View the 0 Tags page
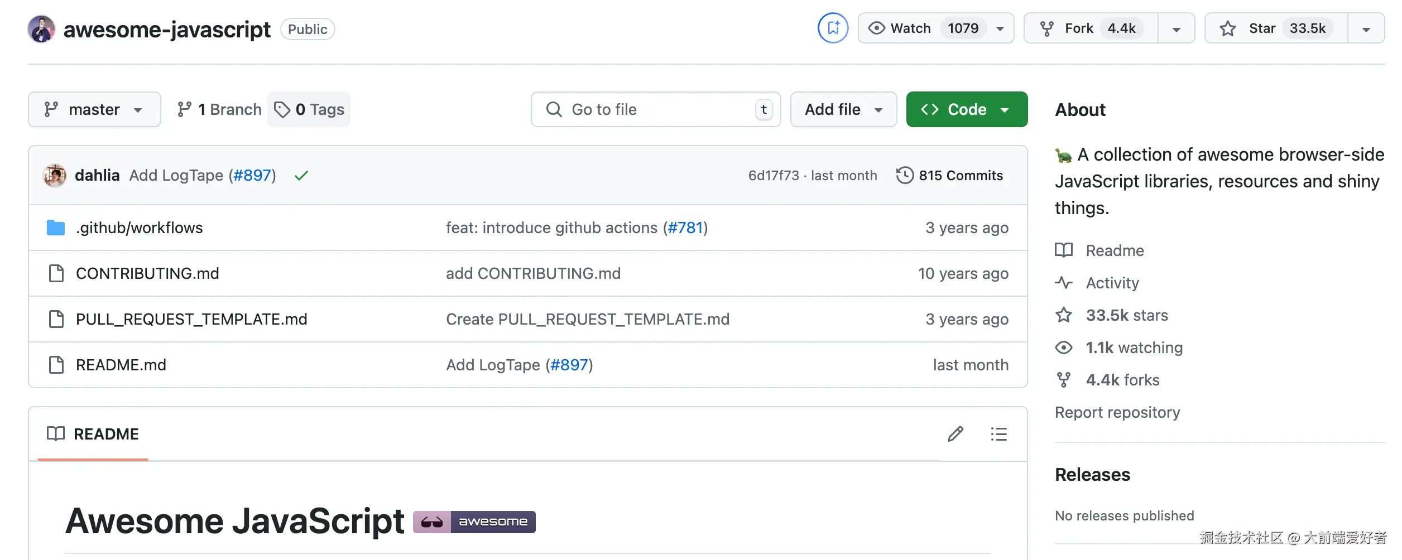The width and height of the screenshot is (1402, 560). pyautogui.click(x=309, y=109)
